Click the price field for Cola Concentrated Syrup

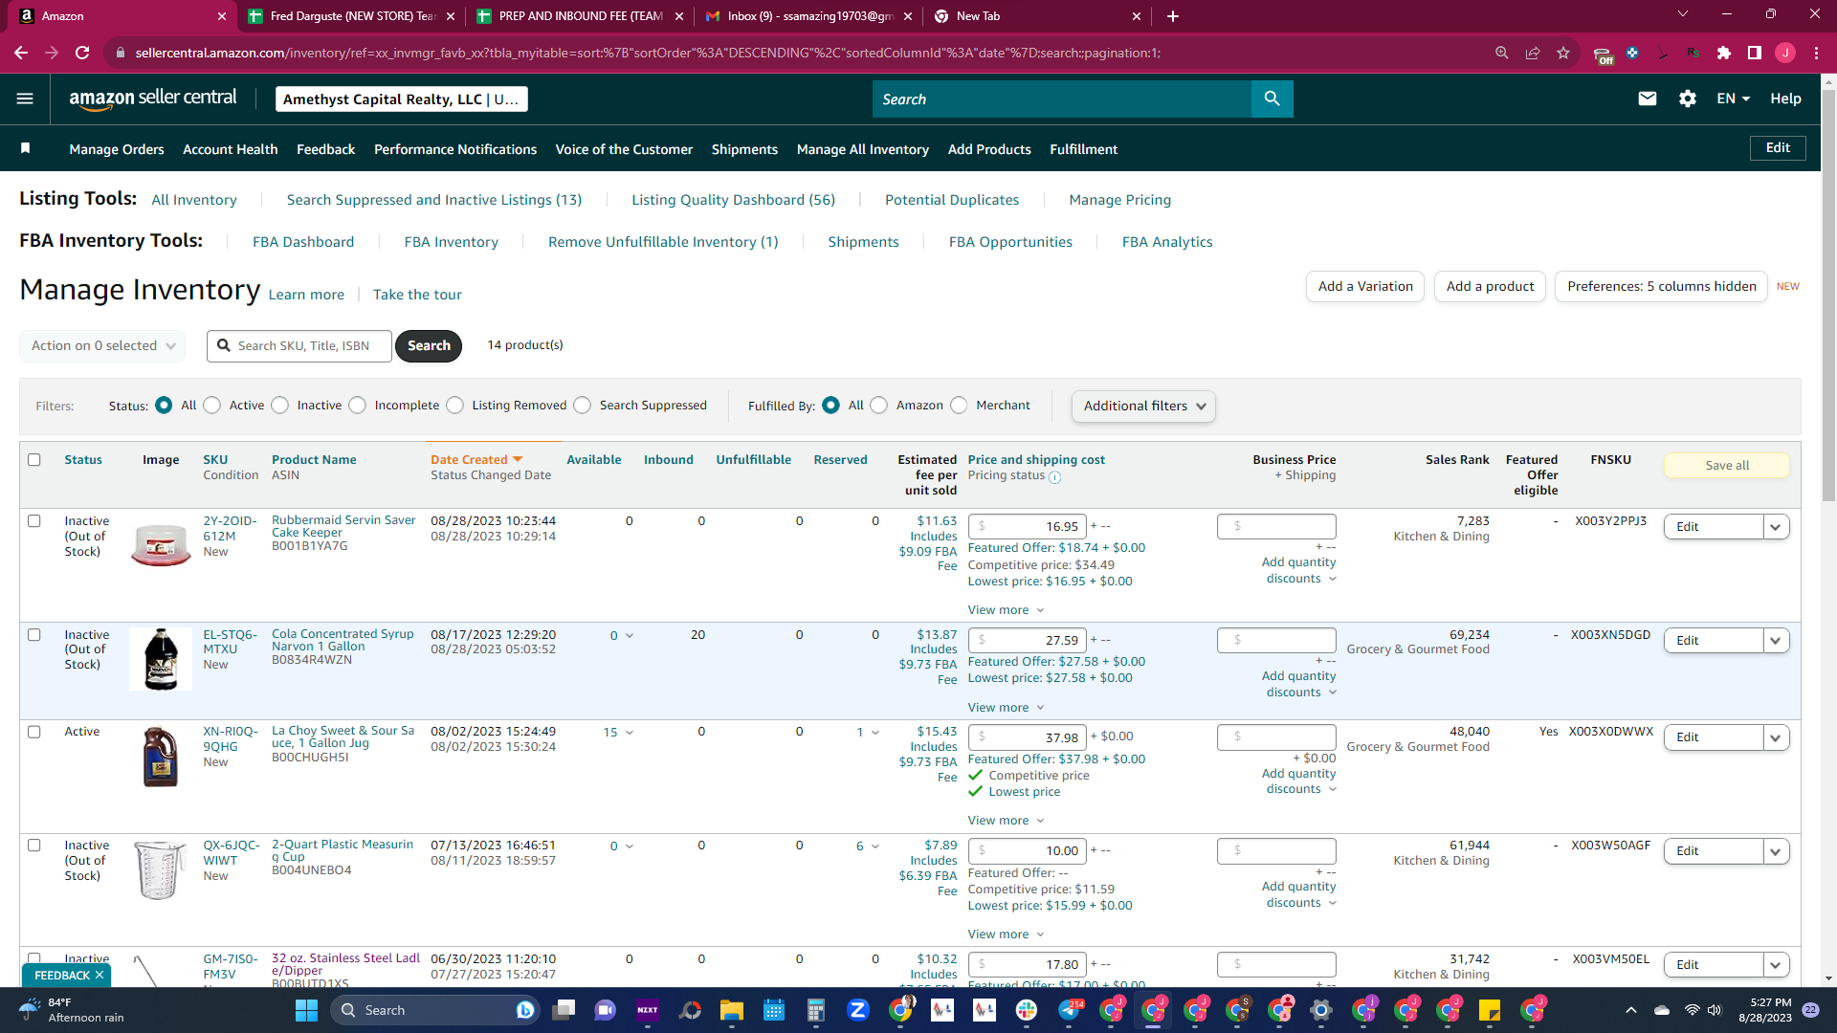pos(1027,641)
